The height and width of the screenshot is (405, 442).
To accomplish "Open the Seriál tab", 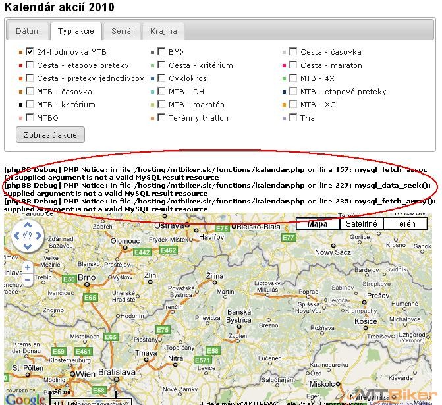I will pyautogui.click(x=123, y=31).
